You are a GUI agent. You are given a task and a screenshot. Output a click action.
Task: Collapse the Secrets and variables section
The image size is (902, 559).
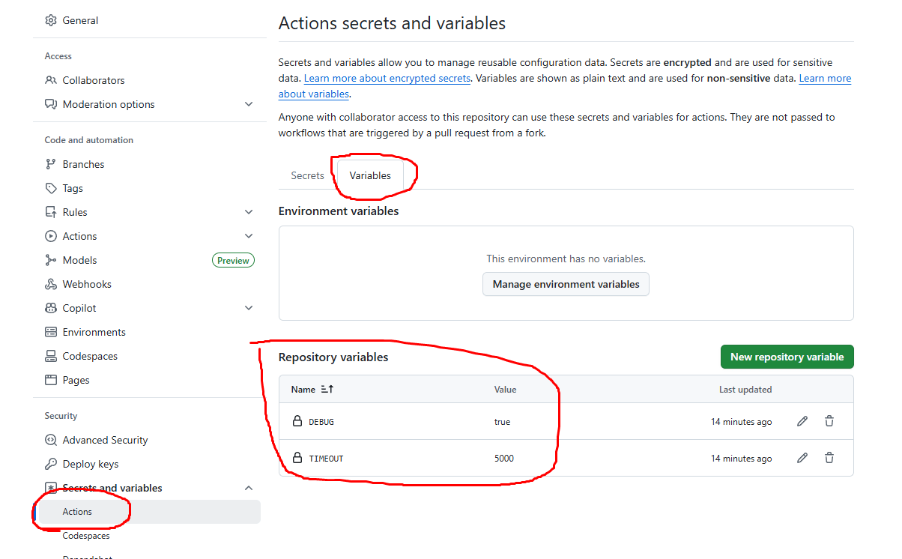[x=249, y=488]
